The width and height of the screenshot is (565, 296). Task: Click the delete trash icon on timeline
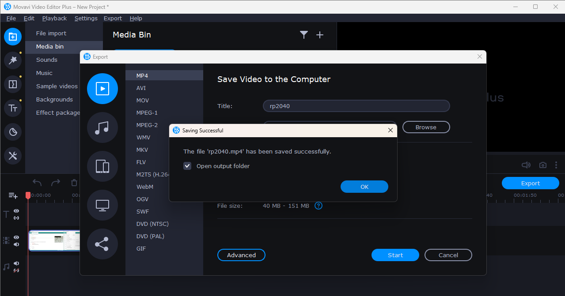(74, 183)
